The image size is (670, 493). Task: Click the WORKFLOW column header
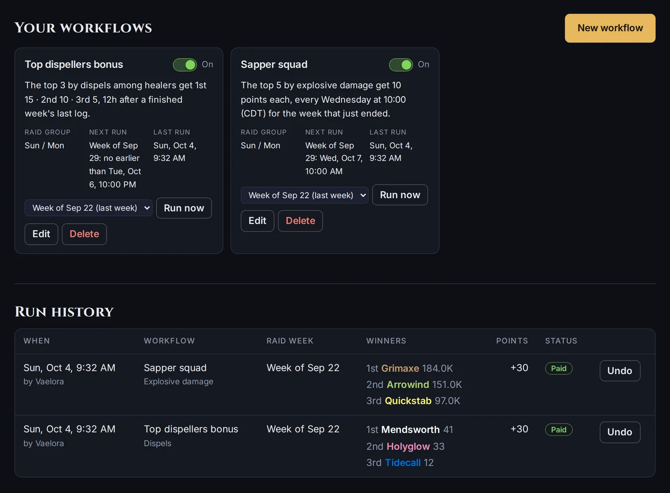169,341
